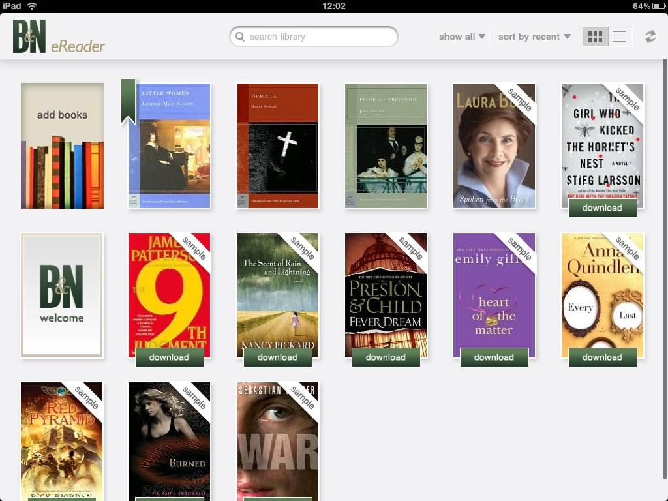Viewport: 668px width, 501px height.
Task: Open Laura Bush Spoken from the Heart sample
Action: click(x=494, y=145)
